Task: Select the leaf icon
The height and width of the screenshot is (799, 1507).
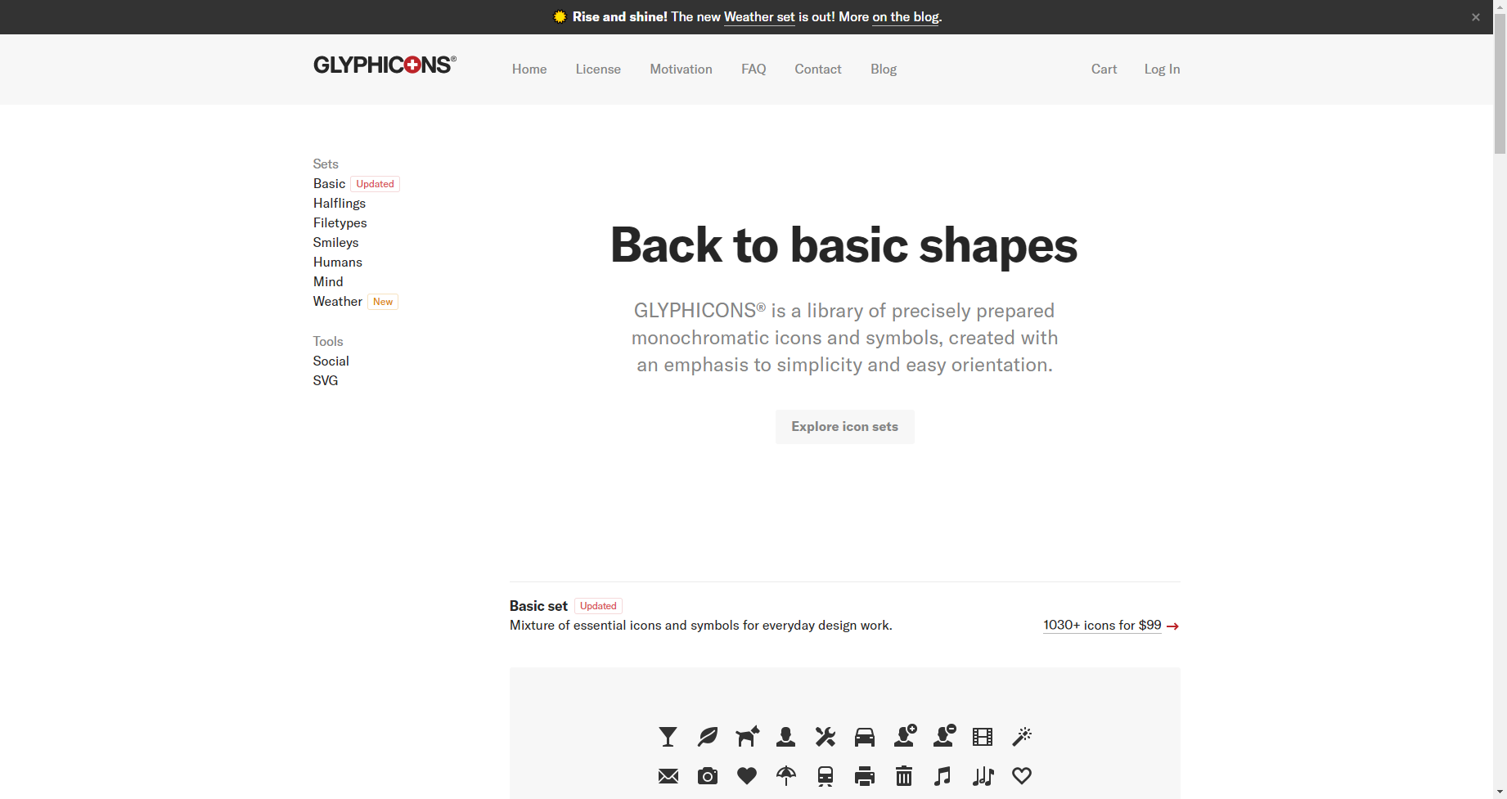Action: 708,737
